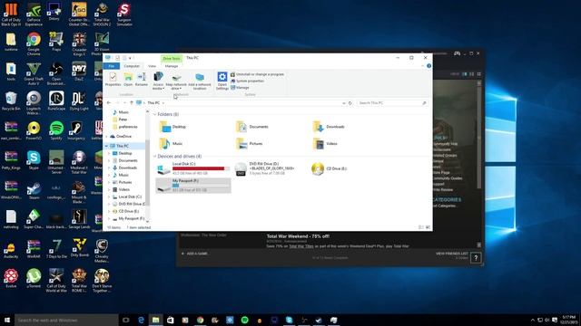Open the Videos folder in content pane
The width and height of the screenshot is (581, 326).
coord(325,143)
